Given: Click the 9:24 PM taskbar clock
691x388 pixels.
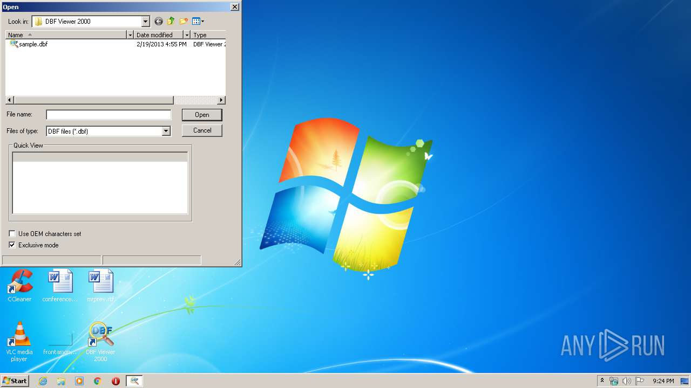Looking at the screenshot, I should click(x=663, y=381).
